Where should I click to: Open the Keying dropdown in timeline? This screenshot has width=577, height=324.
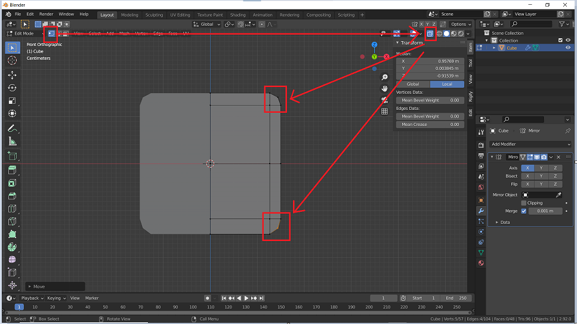tap(56, 298)
